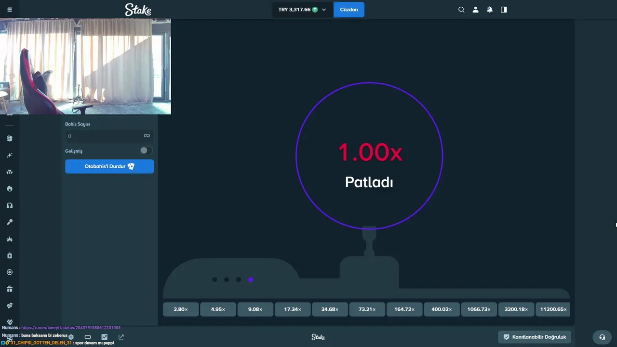Open the sparkle sidebar icon
617x347 pixels.
click(10, 155)
